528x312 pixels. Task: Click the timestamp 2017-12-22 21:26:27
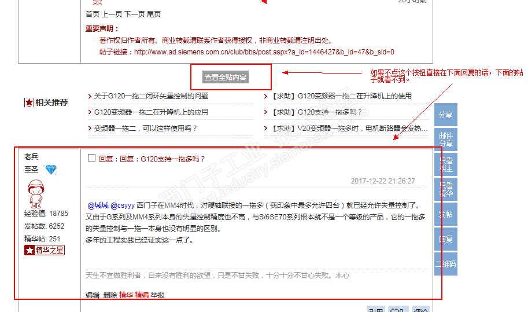click(x=383, y=181)
